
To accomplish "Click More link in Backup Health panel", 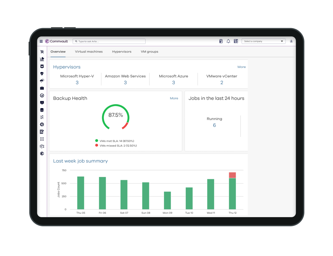I will pos(174,98).
